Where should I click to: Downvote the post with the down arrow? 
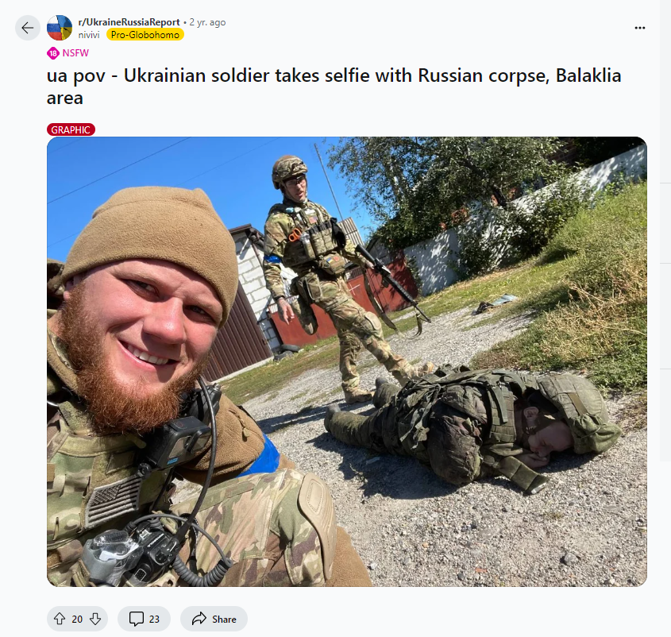pyautogui.click(x=95, y=619)
